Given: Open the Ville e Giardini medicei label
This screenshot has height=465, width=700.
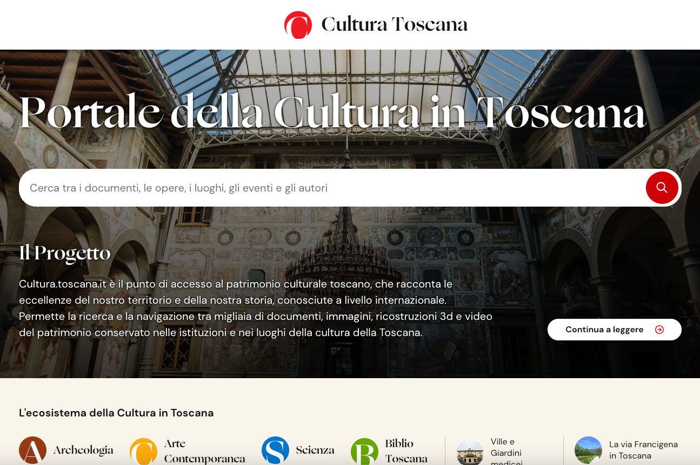Looking at the screenshot, I should [506, 452].
